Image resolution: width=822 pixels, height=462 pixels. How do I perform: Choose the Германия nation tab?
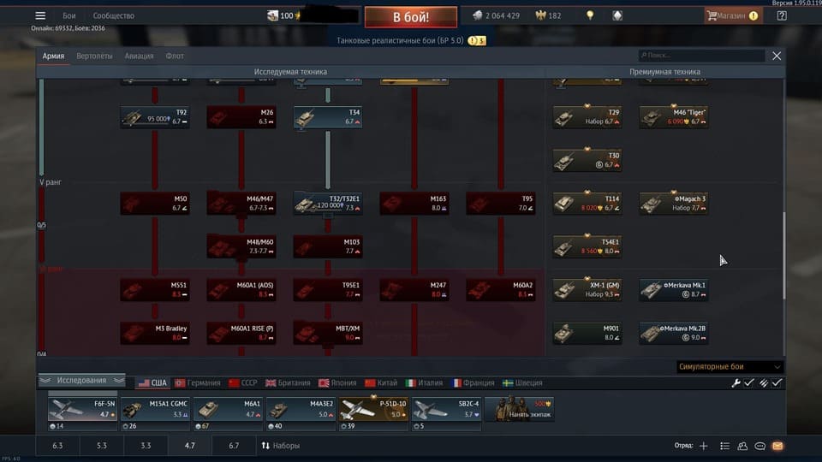point(198,383)
